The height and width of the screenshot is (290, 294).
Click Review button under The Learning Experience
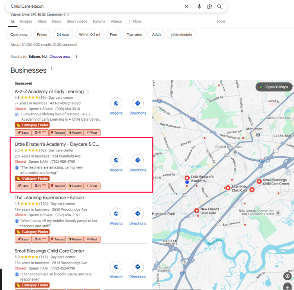[75, 239]
